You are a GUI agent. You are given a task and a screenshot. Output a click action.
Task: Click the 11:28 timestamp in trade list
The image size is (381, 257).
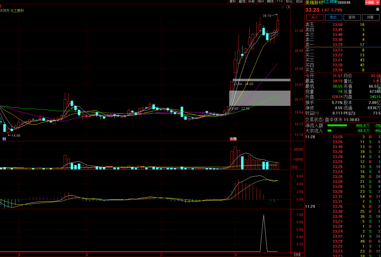coord(310,137)
